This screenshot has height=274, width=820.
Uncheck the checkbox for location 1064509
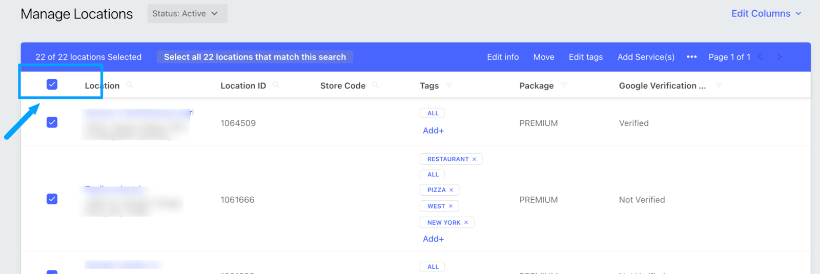pyautogui.click(x=52, y=122)
